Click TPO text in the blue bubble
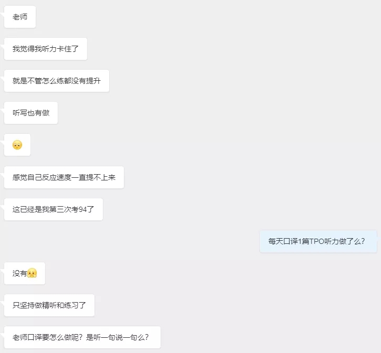This screenshot has height=353, width=381. coord(316,241)
